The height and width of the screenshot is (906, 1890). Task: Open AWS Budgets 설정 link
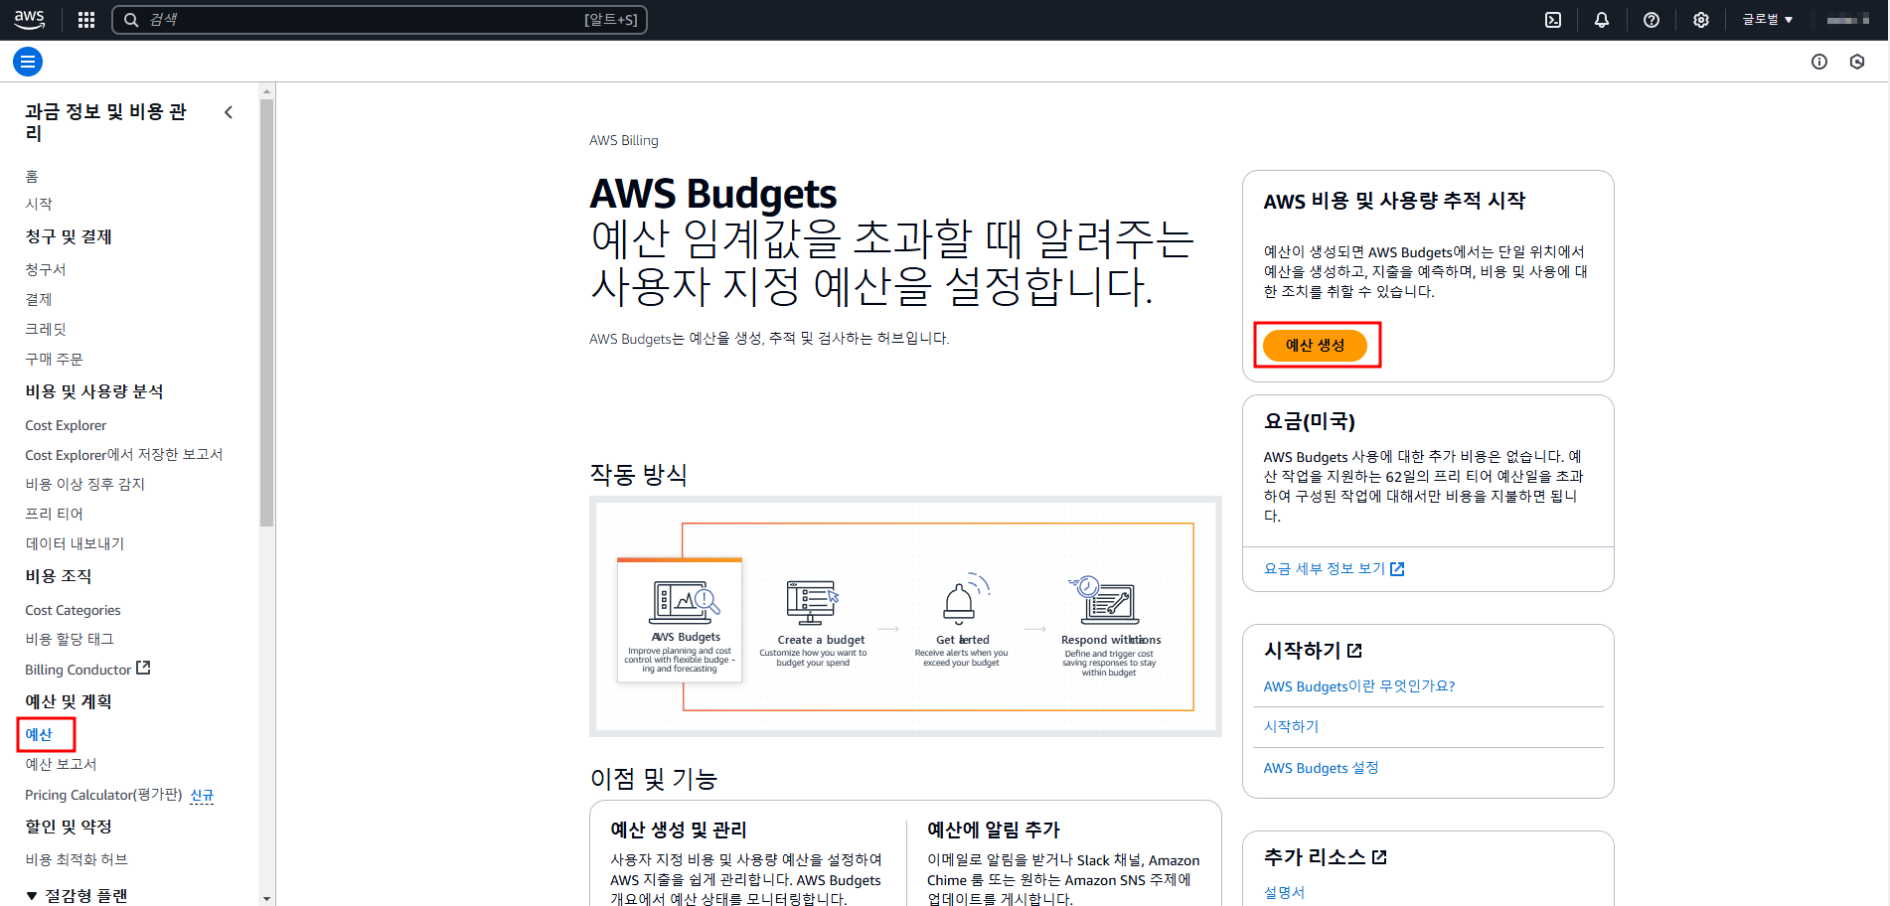click(1321, 768)
